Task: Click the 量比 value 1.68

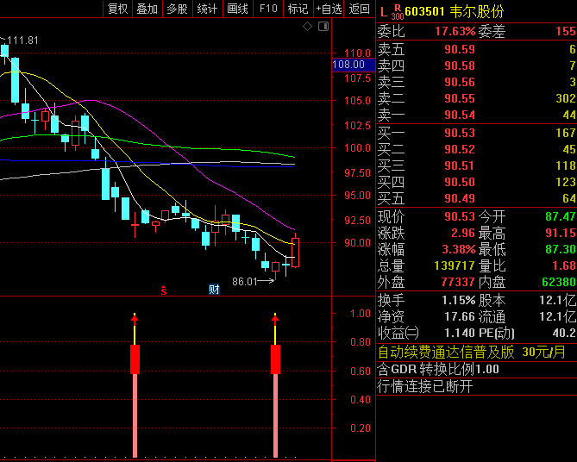Action: coord(564,265)
